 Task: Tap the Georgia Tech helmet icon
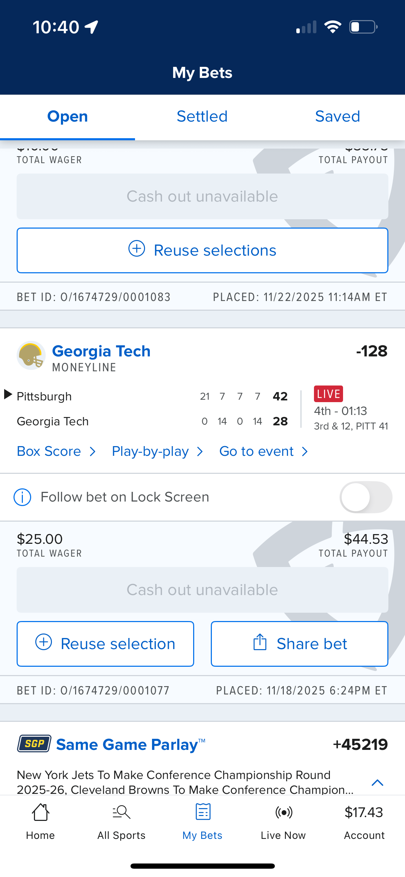(x=31, y=356)
